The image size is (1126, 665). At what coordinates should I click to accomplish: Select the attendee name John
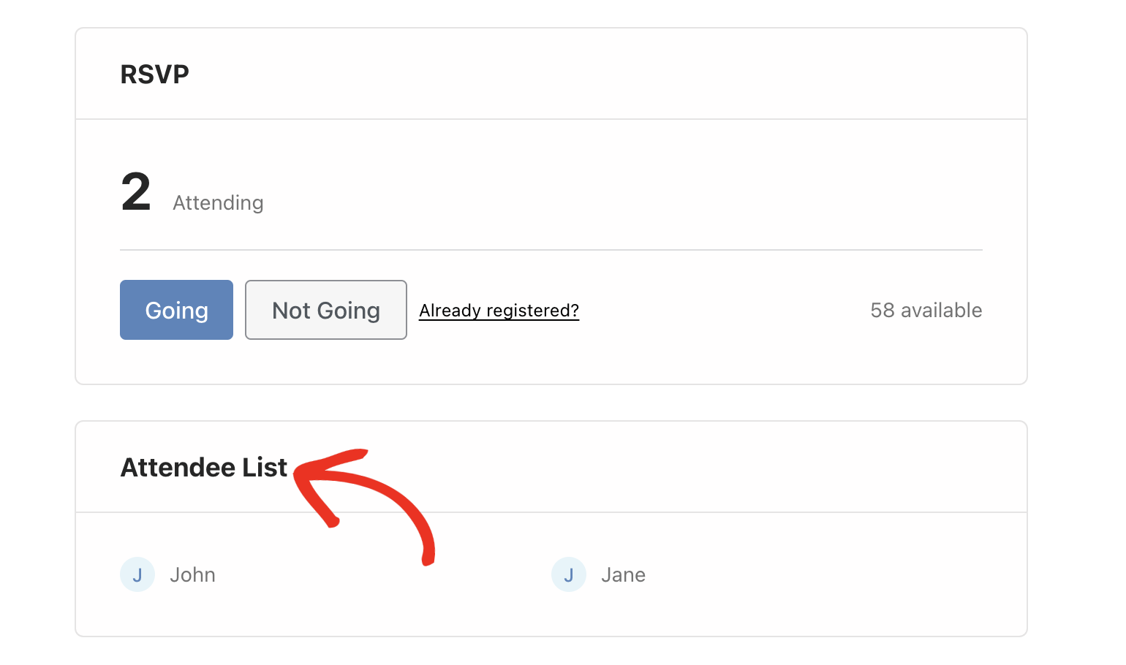(x=192, y=575)
